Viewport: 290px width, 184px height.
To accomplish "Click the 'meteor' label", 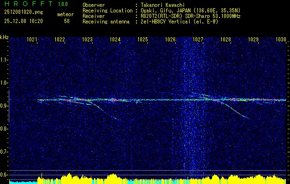I will click(x=65, y=14).
